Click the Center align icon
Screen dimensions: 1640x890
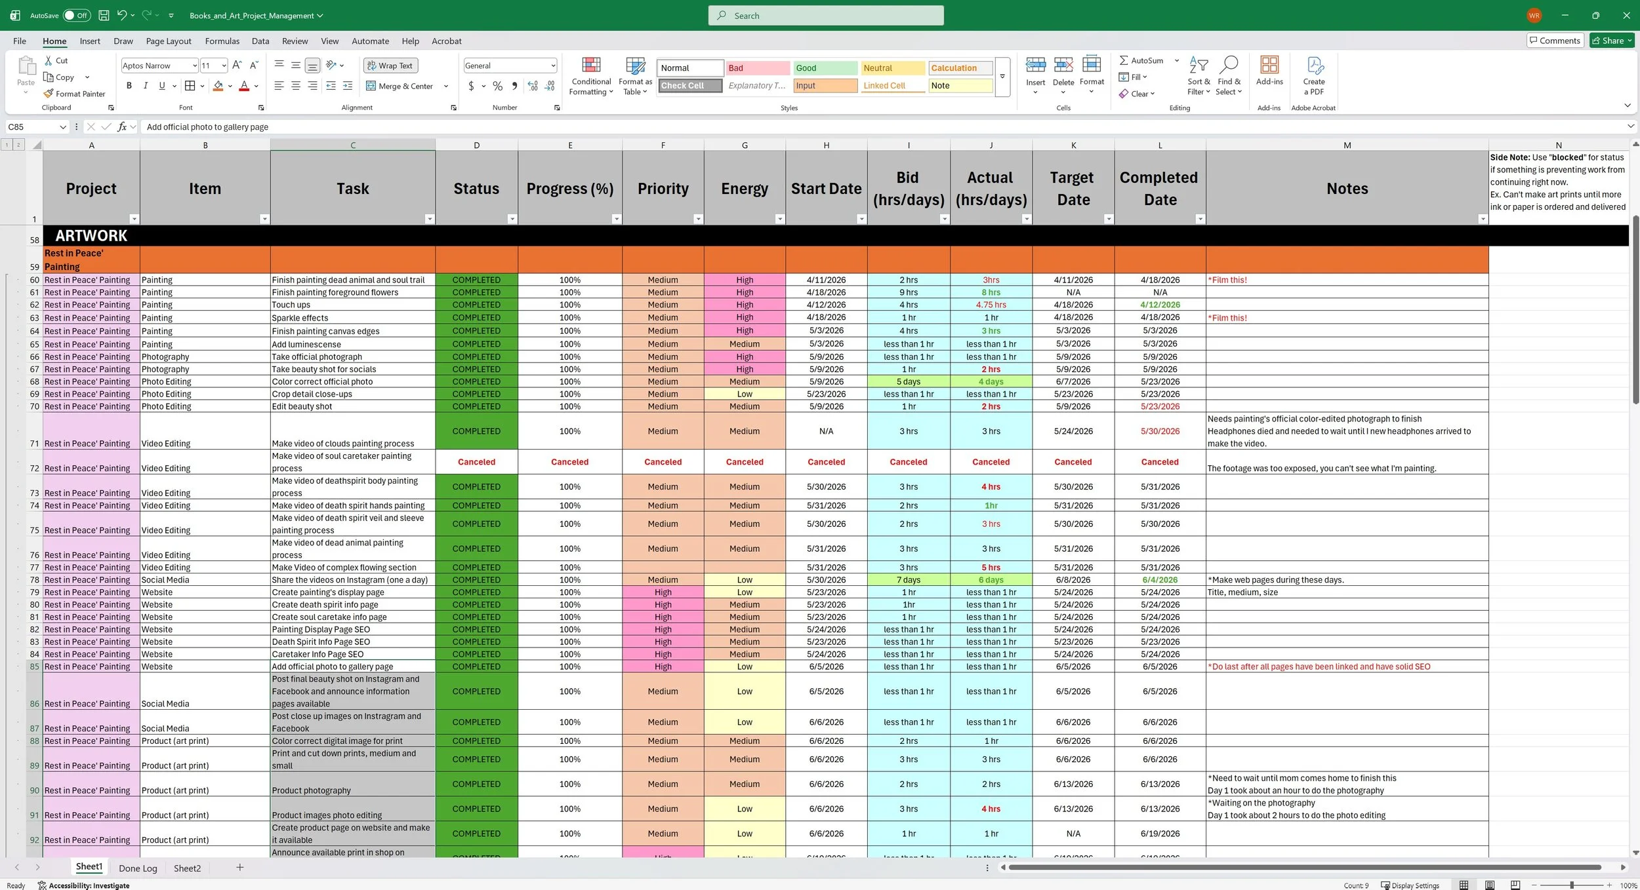296,85
